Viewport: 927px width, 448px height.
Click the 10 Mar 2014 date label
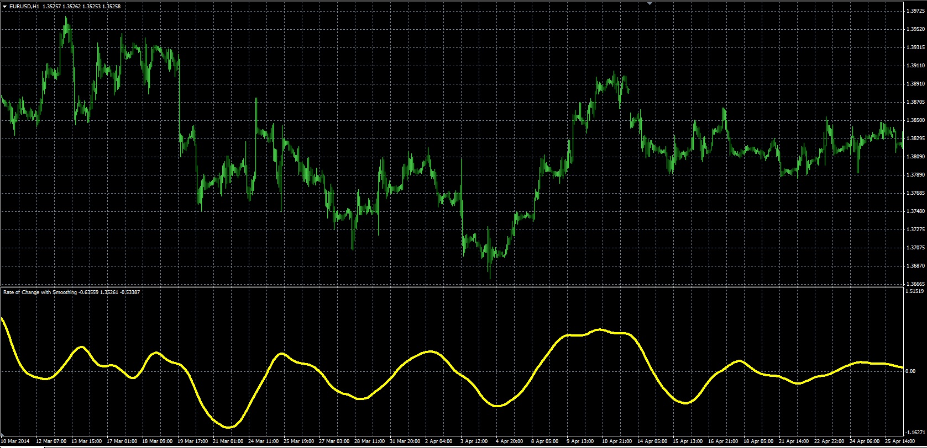pyautogui.click(x=14, y=441)
